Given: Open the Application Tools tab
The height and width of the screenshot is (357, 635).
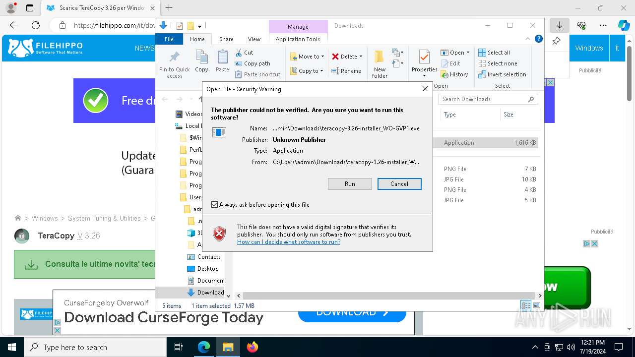Looking at the screenshot, I should (298, 39).
